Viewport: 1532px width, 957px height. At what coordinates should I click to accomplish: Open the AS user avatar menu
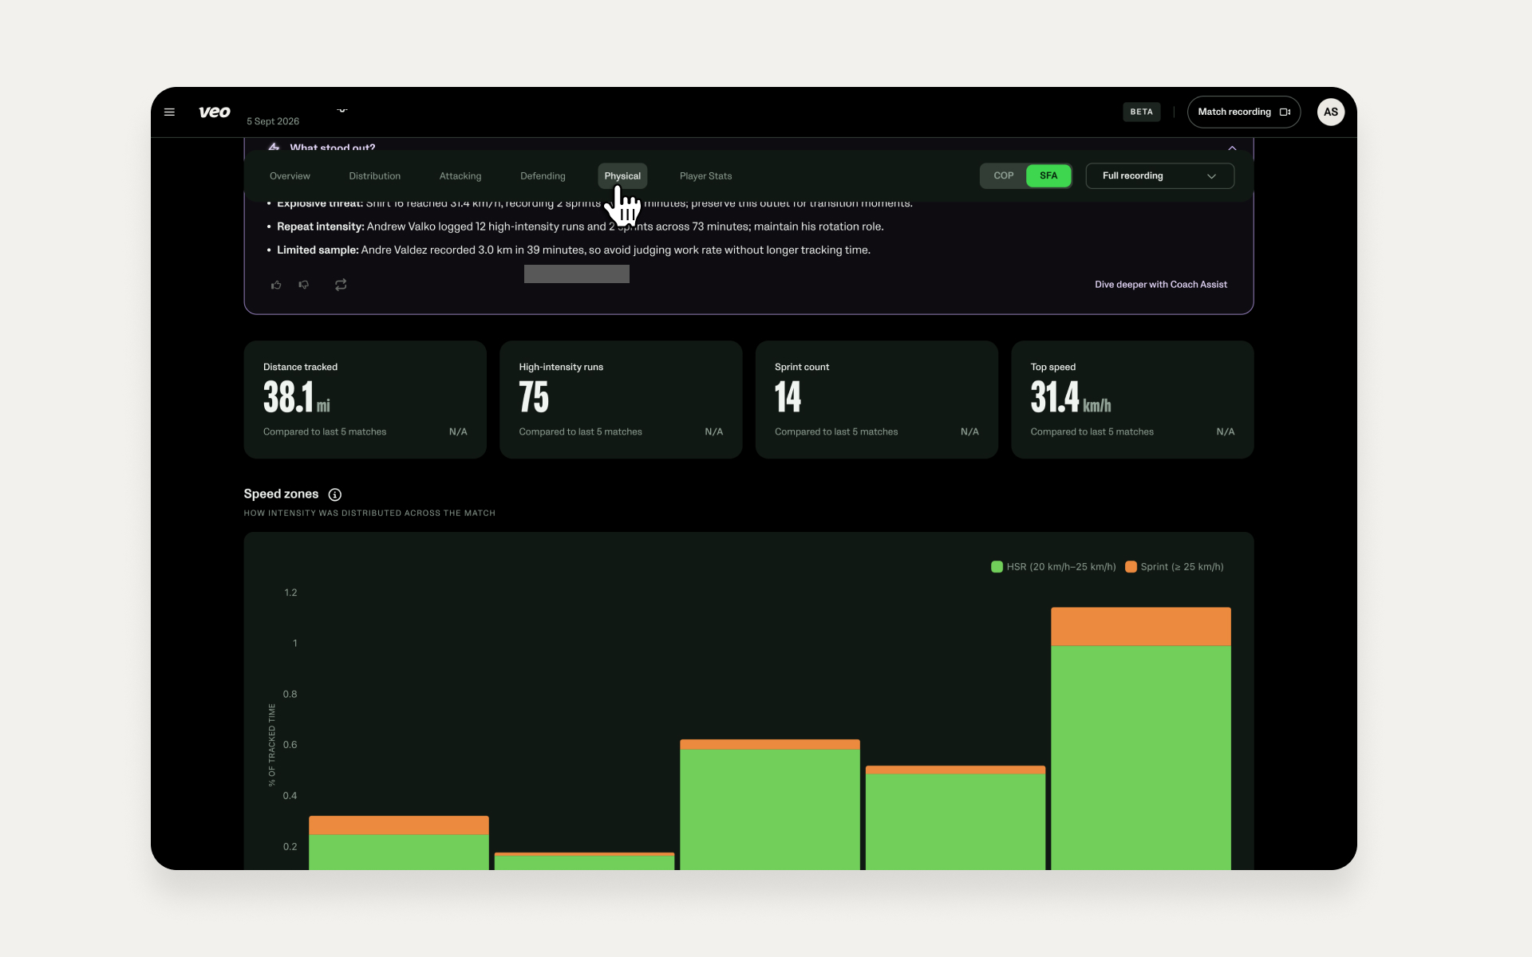(1330, 112)
